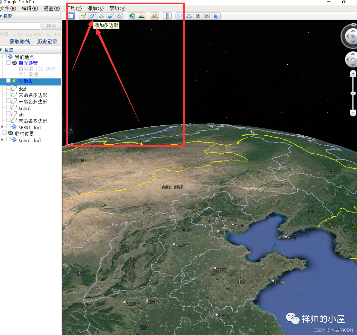Select the Add Polygon tool
357x335 pixels.
coord(92,16)
